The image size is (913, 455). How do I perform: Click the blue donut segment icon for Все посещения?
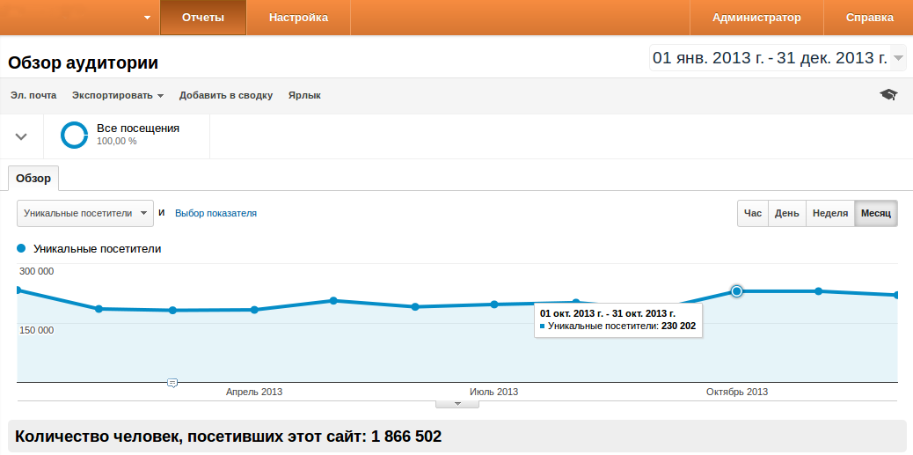[74, 135]
